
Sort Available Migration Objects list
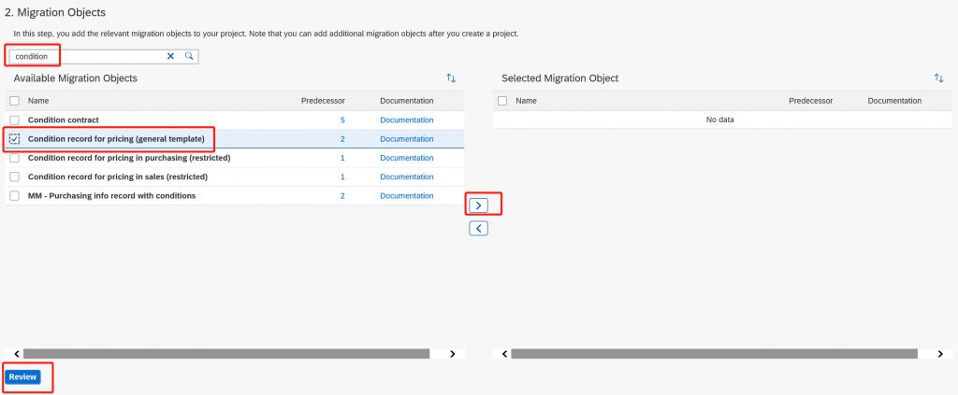coord(451,78)
